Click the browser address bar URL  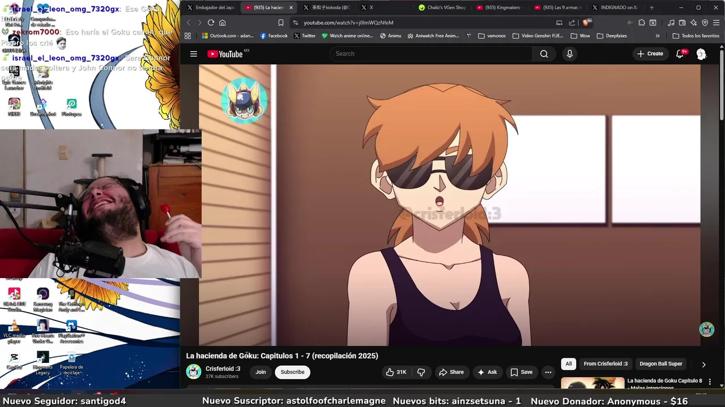[x=348, y=23]
